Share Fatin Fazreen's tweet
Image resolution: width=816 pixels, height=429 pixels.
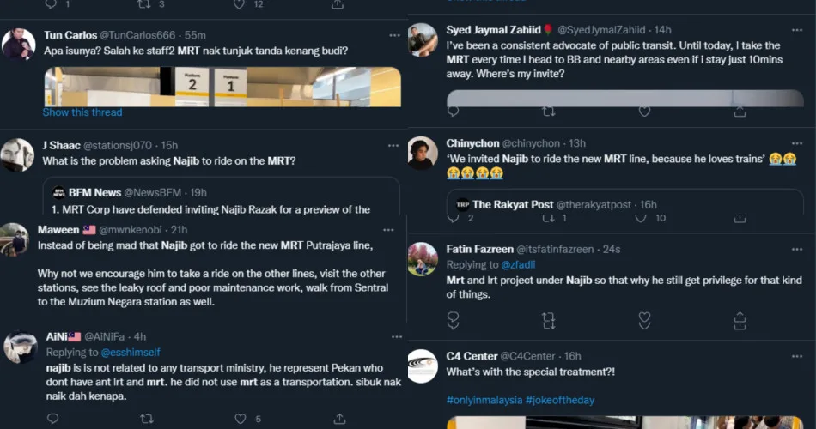point(740,321)
